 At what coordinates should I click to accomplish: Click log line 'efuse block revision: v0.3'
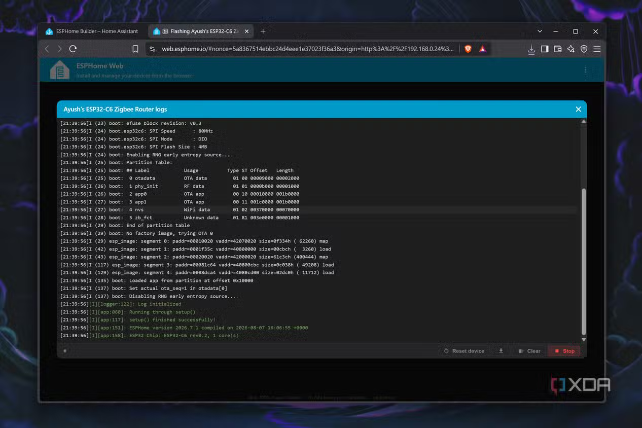click(x=130, y=123)
